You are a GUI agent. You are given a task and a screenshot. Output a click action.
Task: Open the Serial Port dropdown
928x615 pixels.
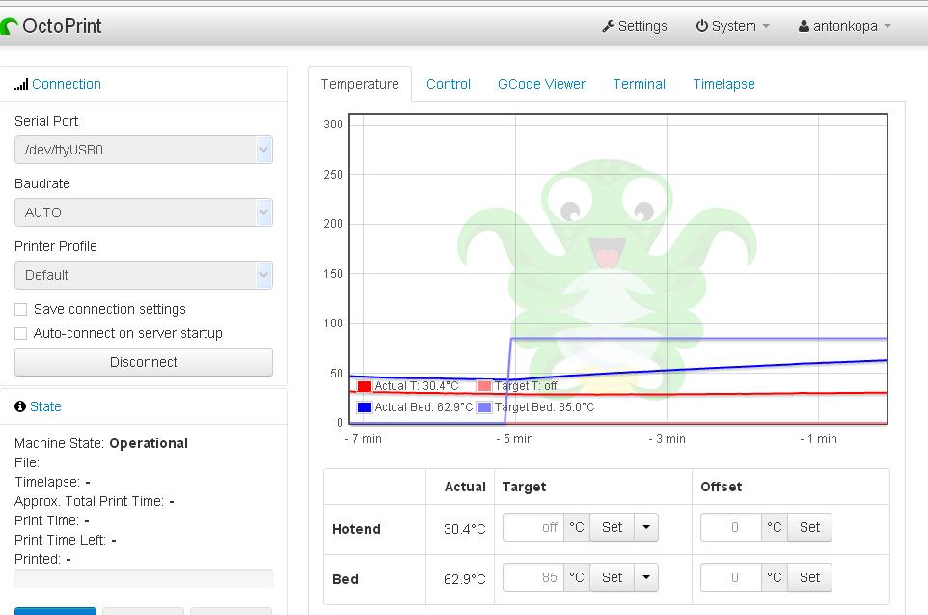(144, 150)
